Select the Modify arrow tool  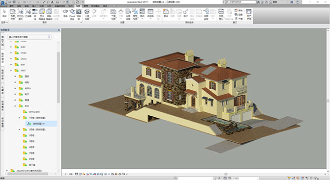click(4, 13)
